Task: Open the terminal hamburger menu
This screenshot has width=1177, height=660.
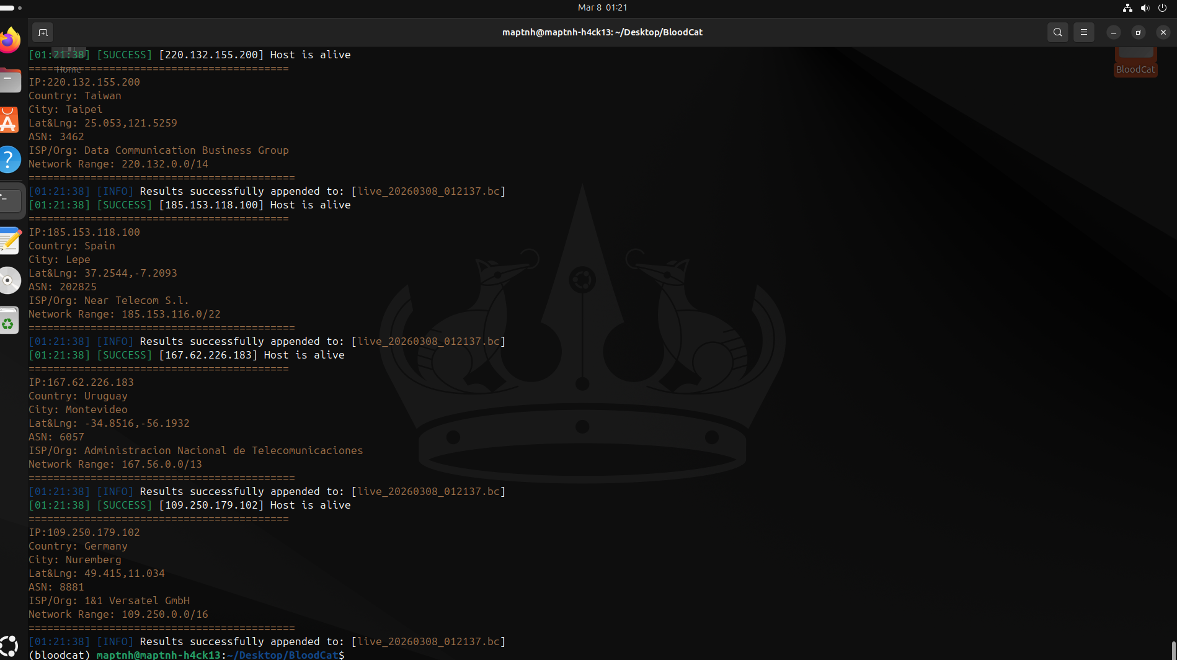Action: (1084, 32)
